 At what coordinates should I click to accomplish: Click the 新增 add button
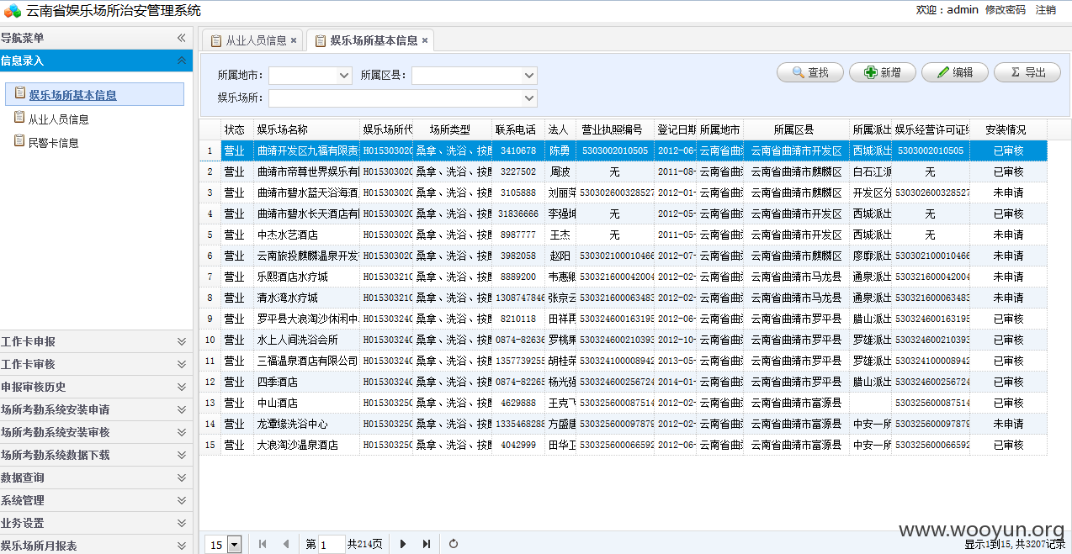tap(883, 73)
